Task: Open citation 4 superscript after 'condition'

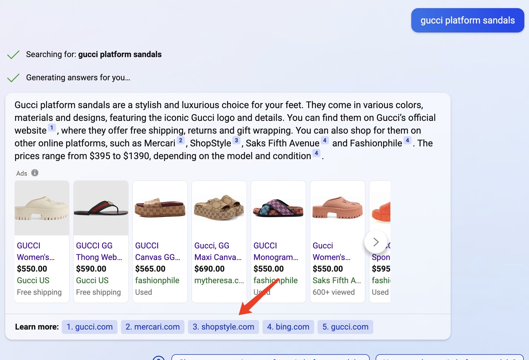Action: pyautogui.click(x=316, y=153)
